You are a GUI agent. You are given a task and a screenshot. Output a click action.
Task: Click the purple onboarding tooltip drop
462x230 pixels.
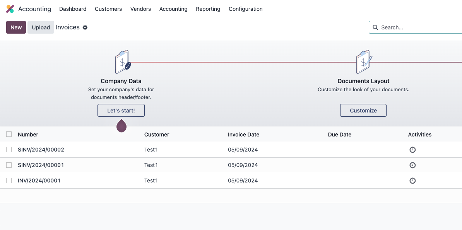point(121,126)
